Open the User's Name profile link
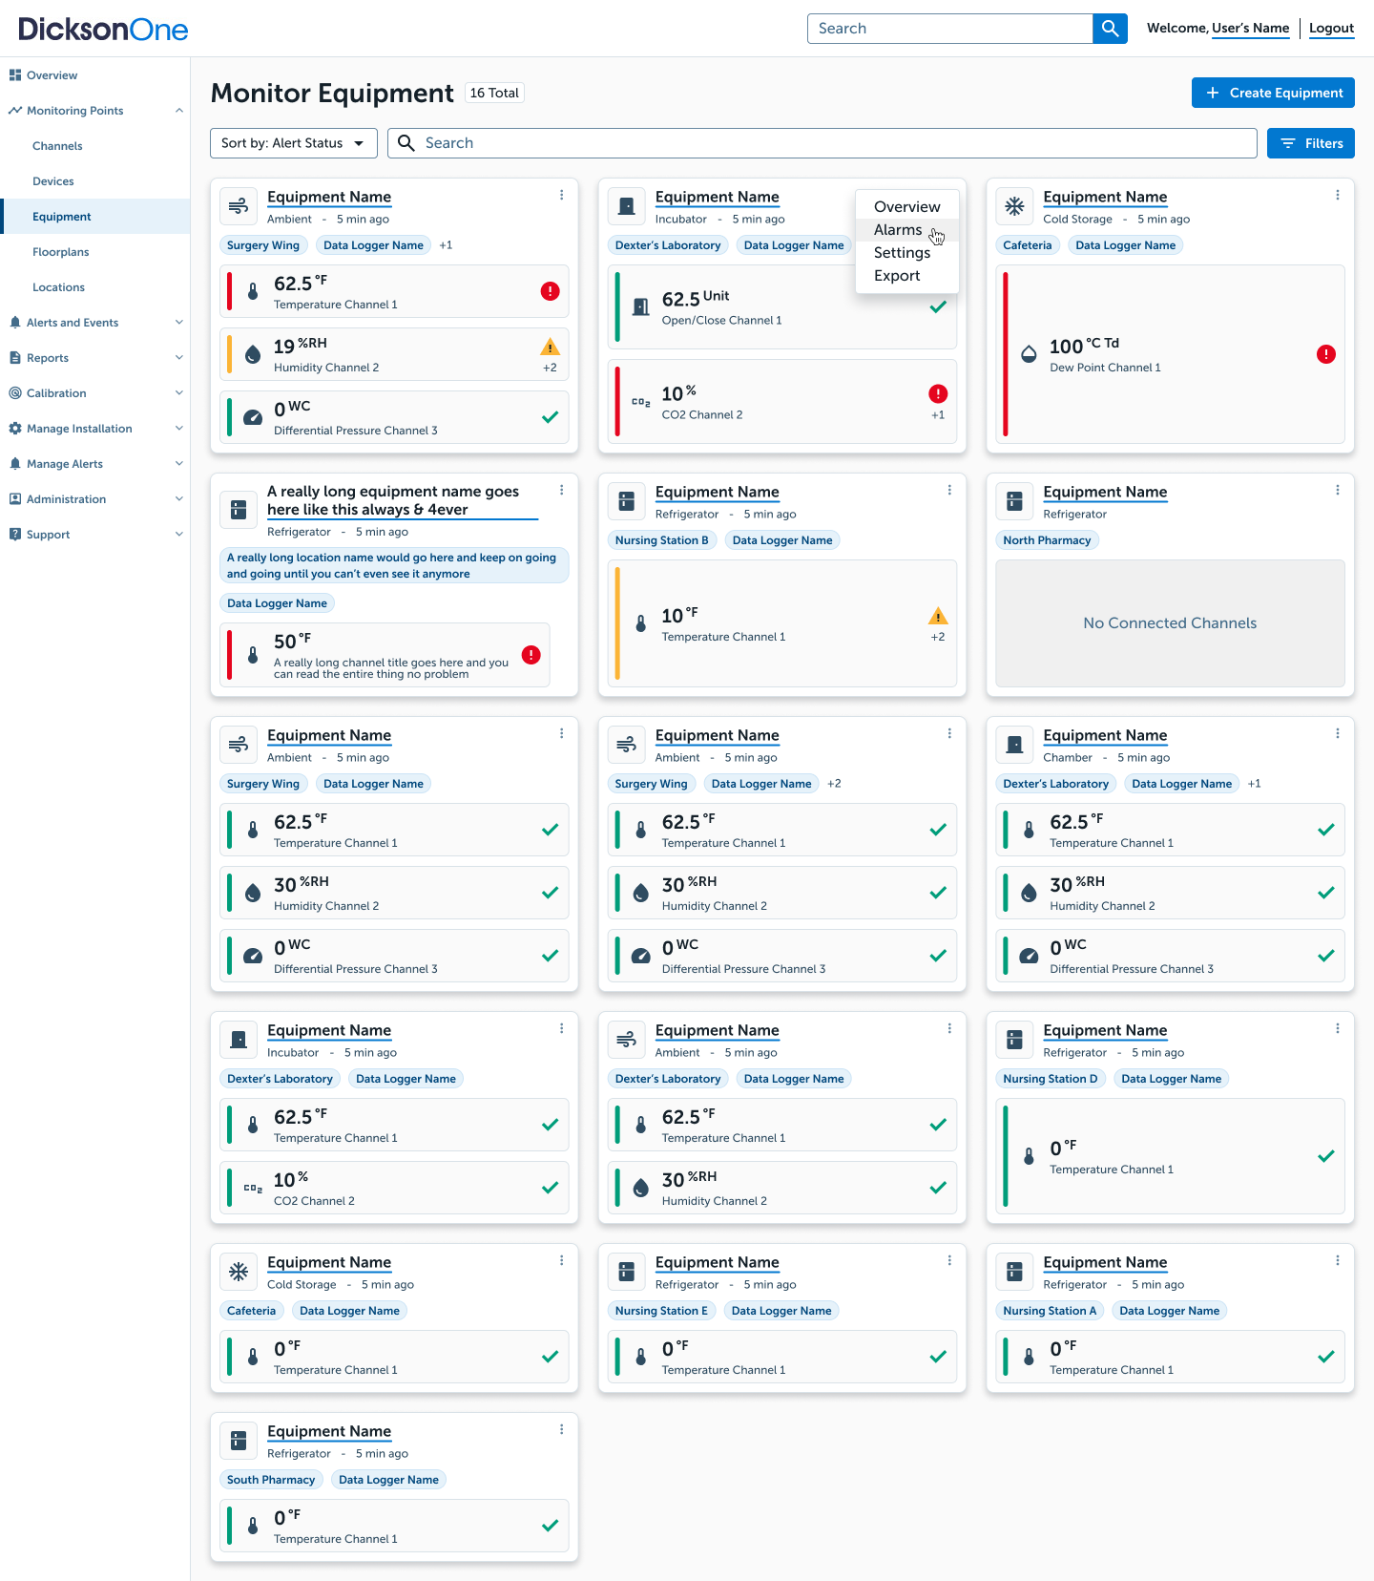Image resolution: width=1374 pixels, height=1581 pixels. pyautogui.click(x=1250, y=29)
